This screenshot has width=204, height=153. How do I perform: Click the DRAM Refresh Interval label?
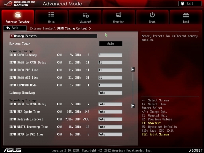click(x=26, y=119)
